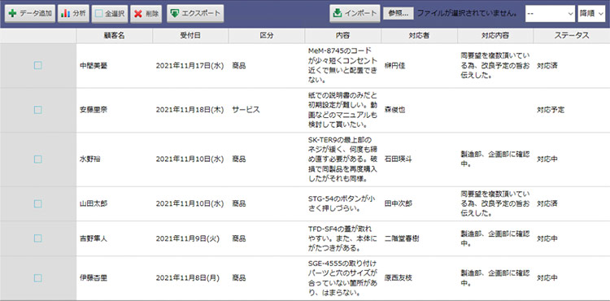Viewport: 610px width, 301px height.
Task: Click handler name 二階堂春樹
Action: tap(402, 238)
